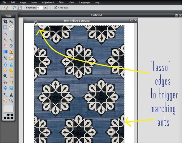
Task: Select the Red Eye Reduction tool
Action: pos(5,82)
